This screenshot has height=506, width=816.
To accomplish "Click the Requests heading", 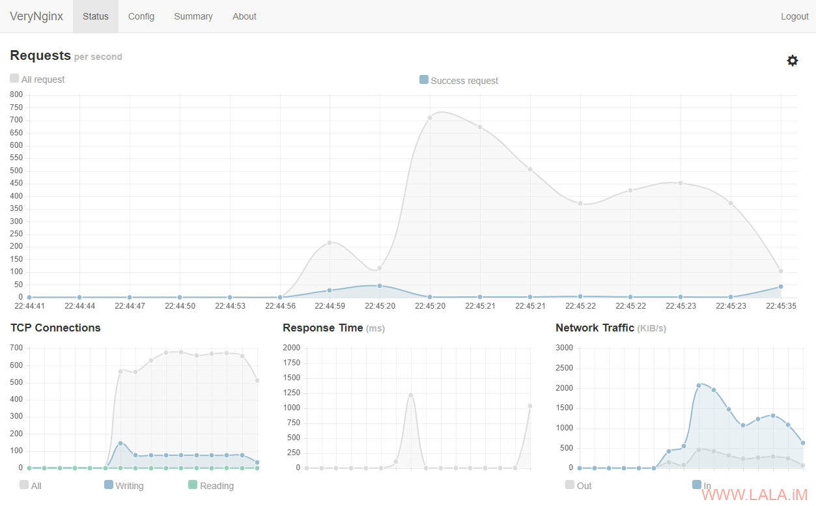I will 40,55.
